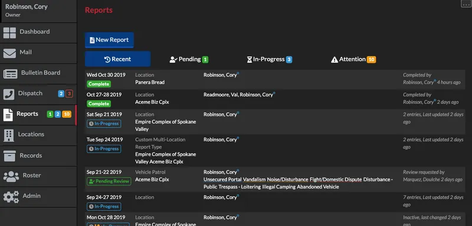Click the Bulletin Board newspaper icon
This screenshot has height=226, width=472.
tap(10, 74)
